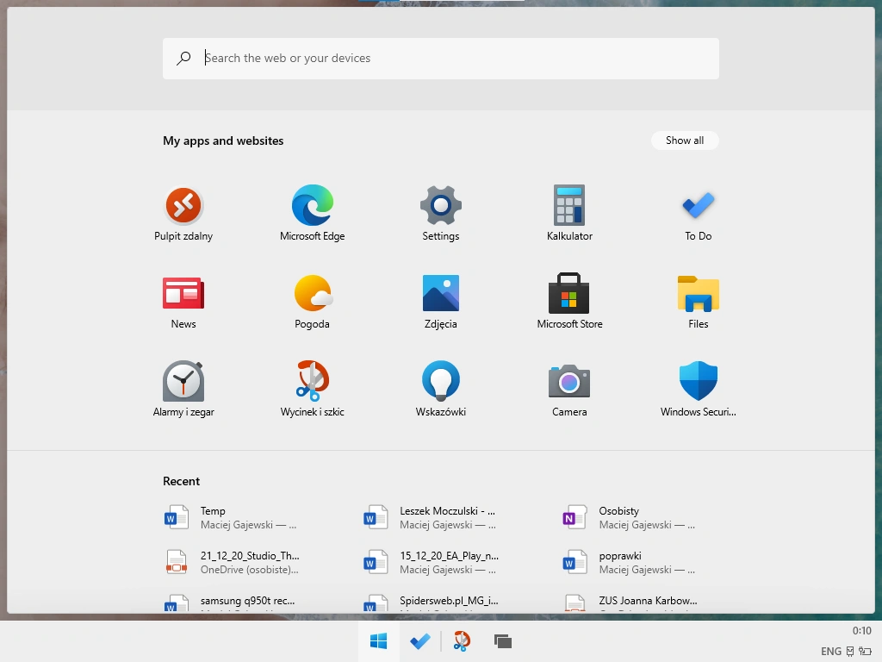Click the battery status tray icon
Screen dimensions: 882x662
pos(865,652)
